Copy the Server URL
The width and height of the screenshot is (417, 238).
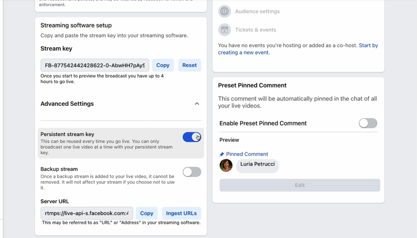147,213
